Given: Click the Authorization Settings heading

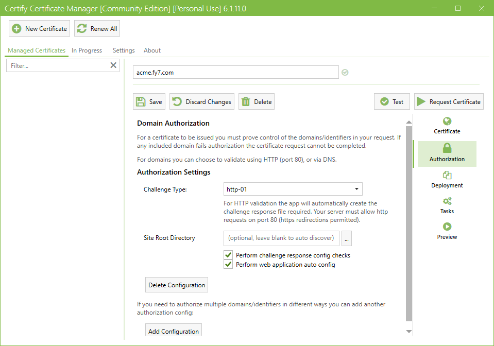Looking at the screenshot, I should point(174,172).
